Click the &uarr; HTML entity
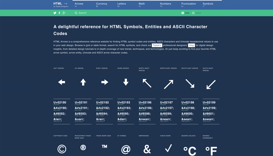The width and height of the screenshot is (273, 156). click(79, 119)
